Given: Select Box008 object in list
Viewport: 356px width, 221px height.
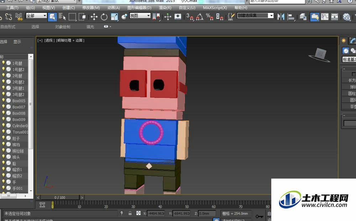Looking at the screenshot, I should 19,113.
